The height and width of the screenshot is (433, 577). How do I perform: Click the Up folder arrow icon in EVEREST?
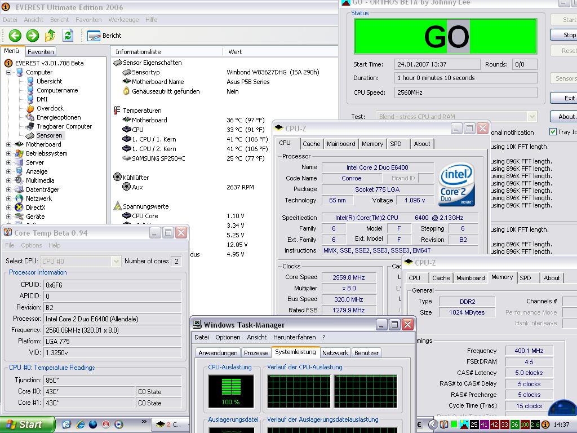tap(50, 36)
